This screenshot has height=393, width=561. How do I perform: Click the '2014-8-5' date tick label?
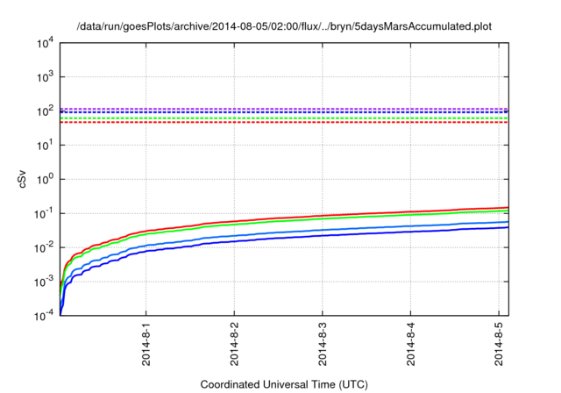point(499,344)
